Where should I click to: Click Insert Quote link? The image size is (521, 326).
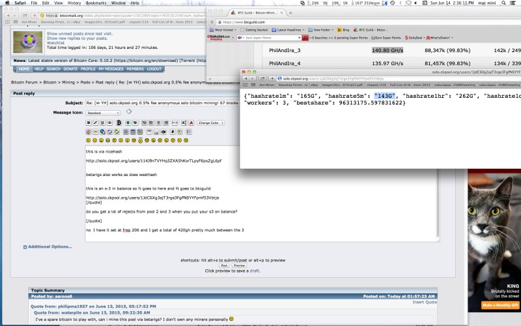tap(425, 302)
